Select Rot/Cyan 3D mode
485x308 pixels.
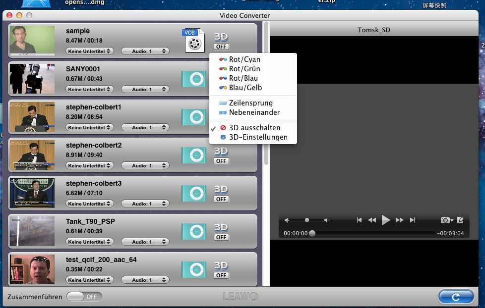(253, 59)
